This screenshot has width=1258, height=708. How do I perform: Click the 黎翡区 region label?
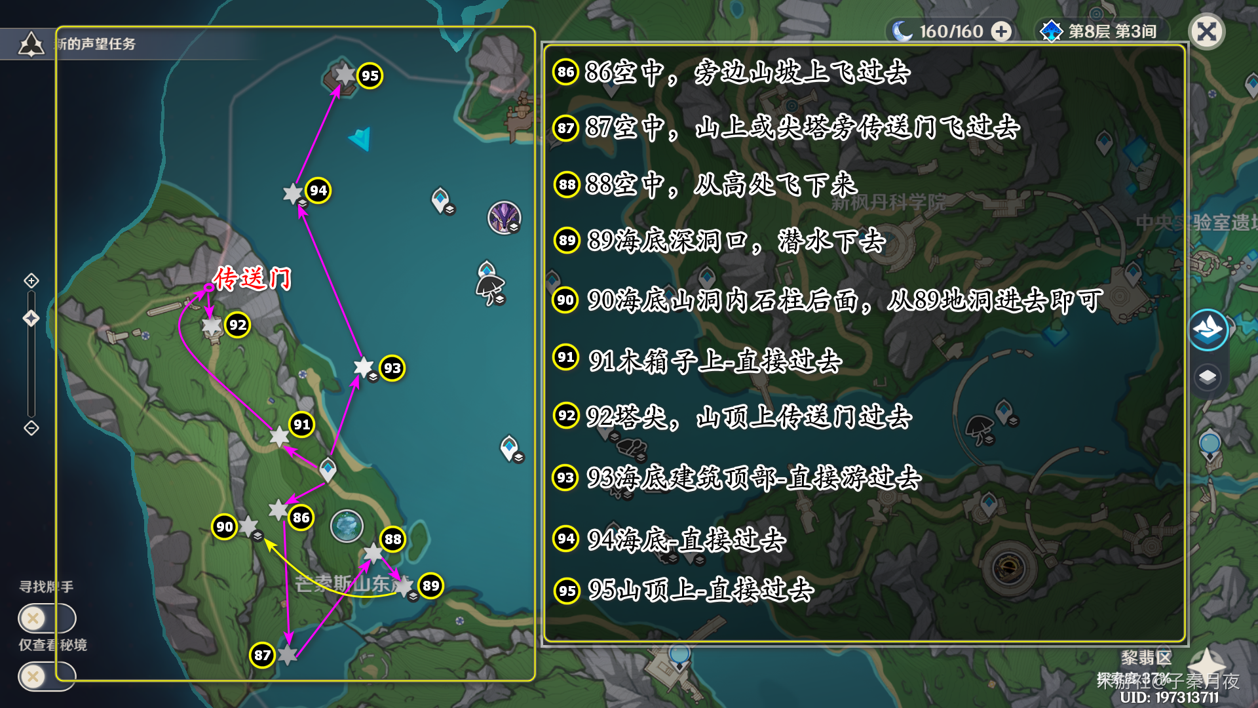pos(1145,658)
